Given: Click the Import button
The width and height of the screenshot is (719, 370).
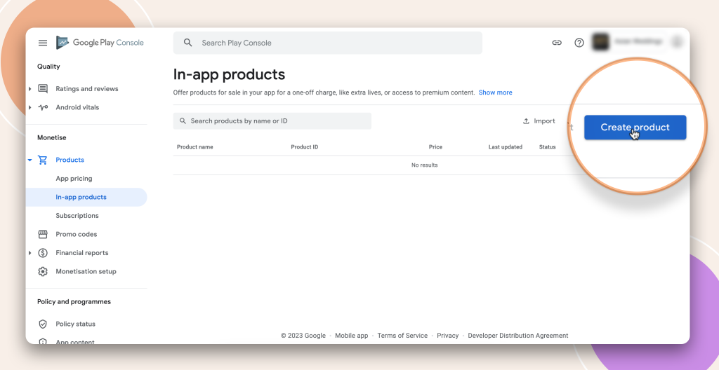Looking at the screenshot, I should [x=539, y=121].
